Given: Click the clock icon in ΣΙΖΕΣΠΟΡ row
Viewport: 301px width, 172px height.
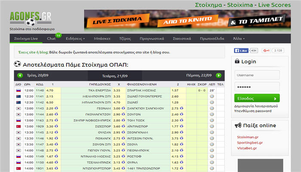Looking at the screenshot, I should tap(212, 126).
